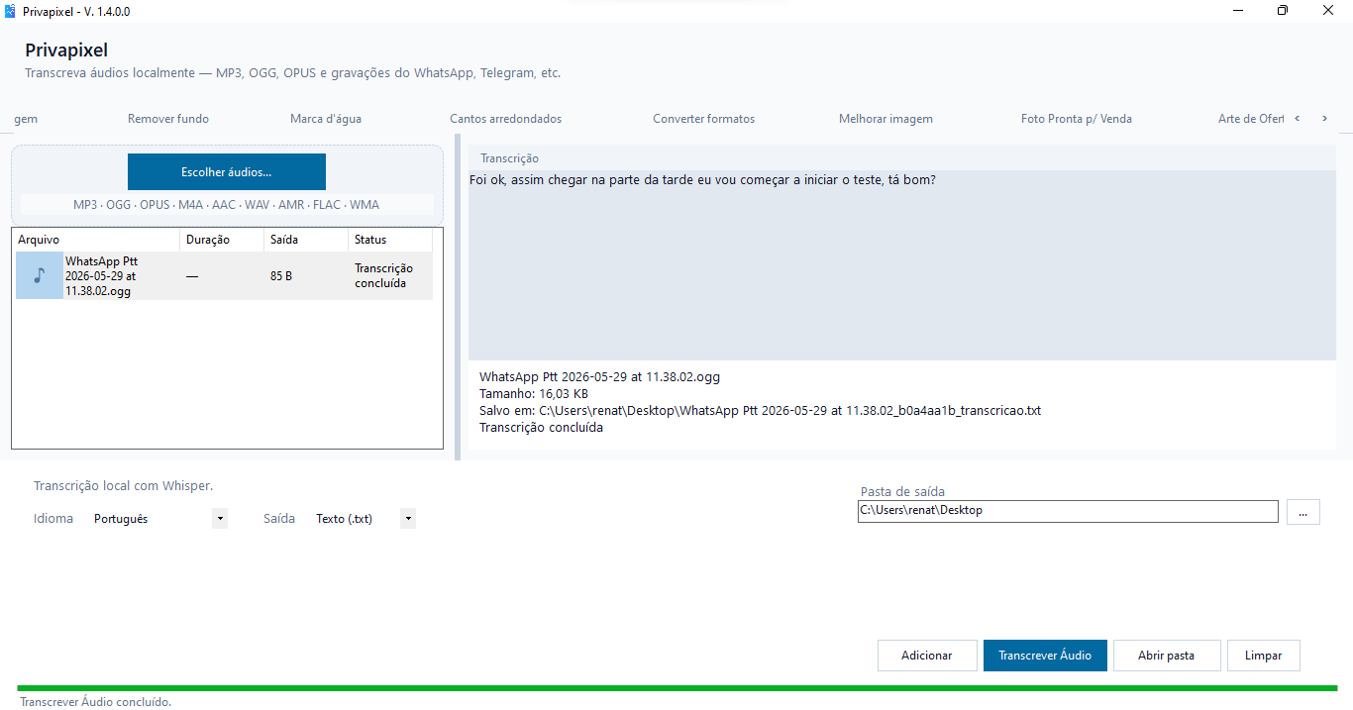Open the Remover fundo tab

click(x=168, y=119)
